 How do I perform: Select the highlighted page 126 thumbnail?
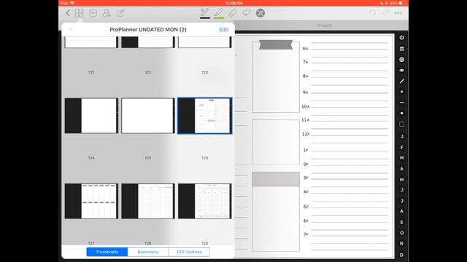204,116
